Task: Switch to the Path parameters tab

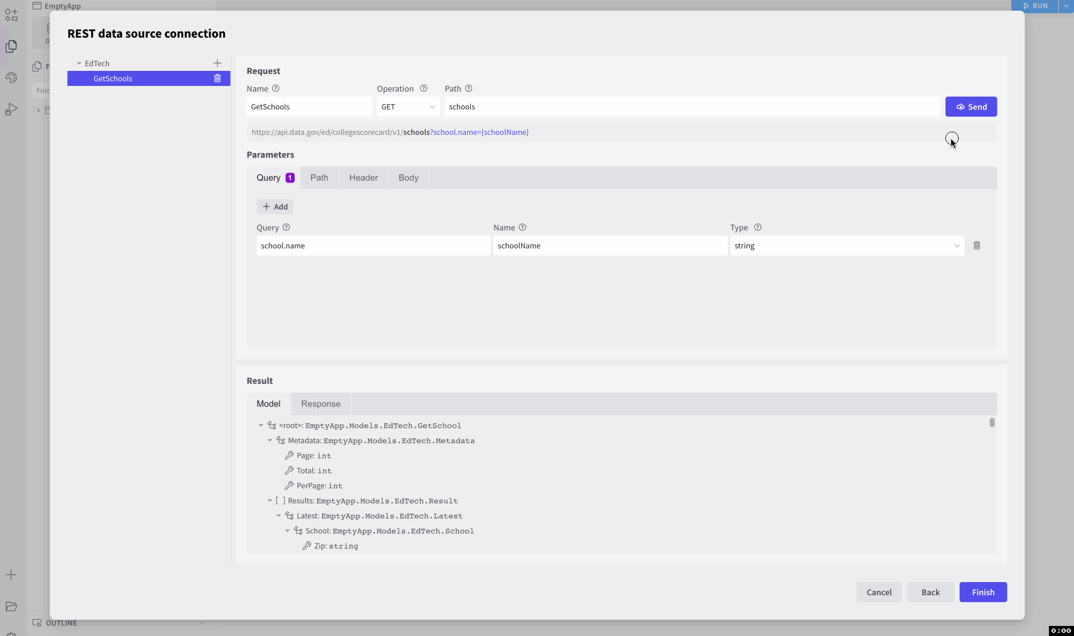Action: click(319, 178)
